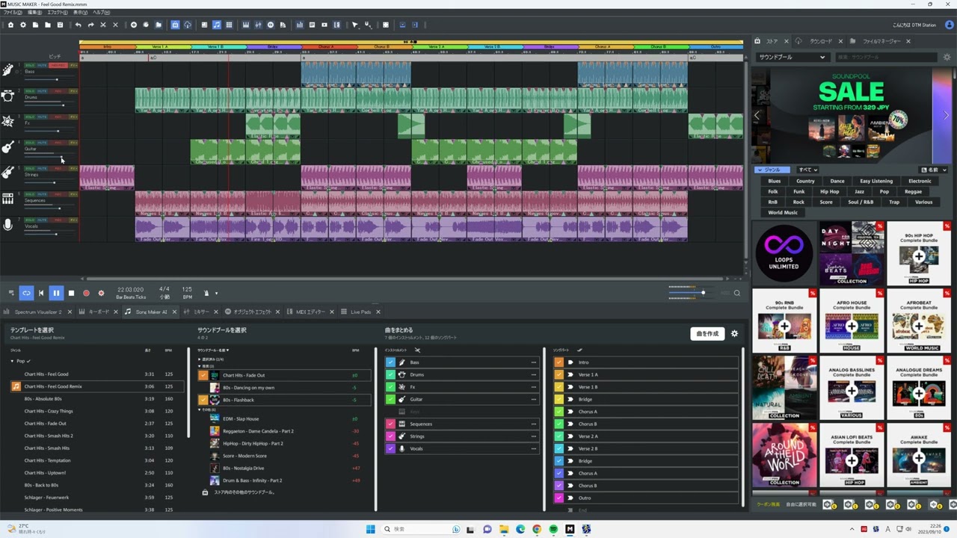957x538 pixels.
Task: Start recording with the red record button
Action: tap(86, 293)
